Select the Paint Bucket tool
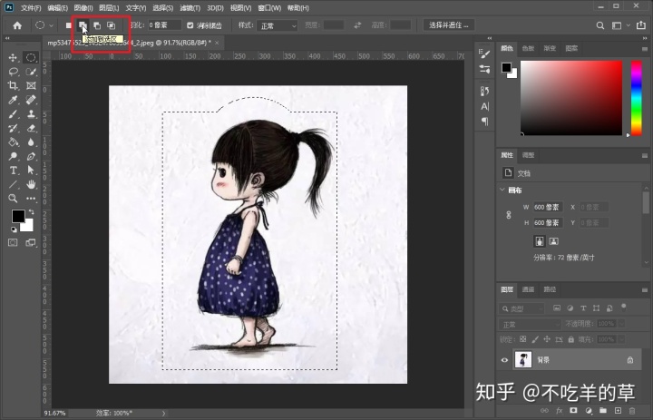This screenshot has height=420, width=653. pos(13,142)
